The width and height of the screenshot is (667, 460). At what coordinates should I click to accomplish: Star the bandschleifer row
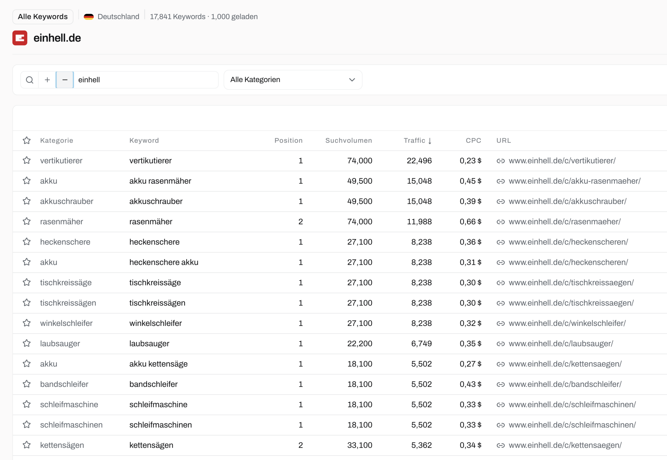[x=27, y=384]
